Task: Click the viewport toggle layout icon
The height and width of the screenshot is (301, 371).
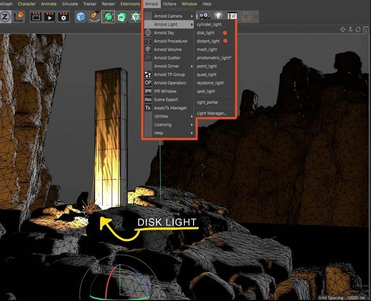Action: (366, 30)
